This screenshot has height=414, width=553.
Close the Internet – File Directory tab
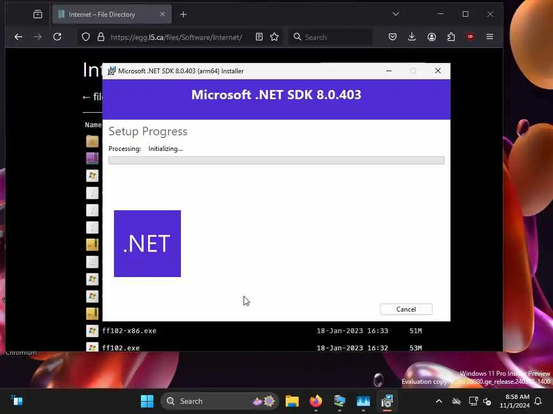coord(162,14)
